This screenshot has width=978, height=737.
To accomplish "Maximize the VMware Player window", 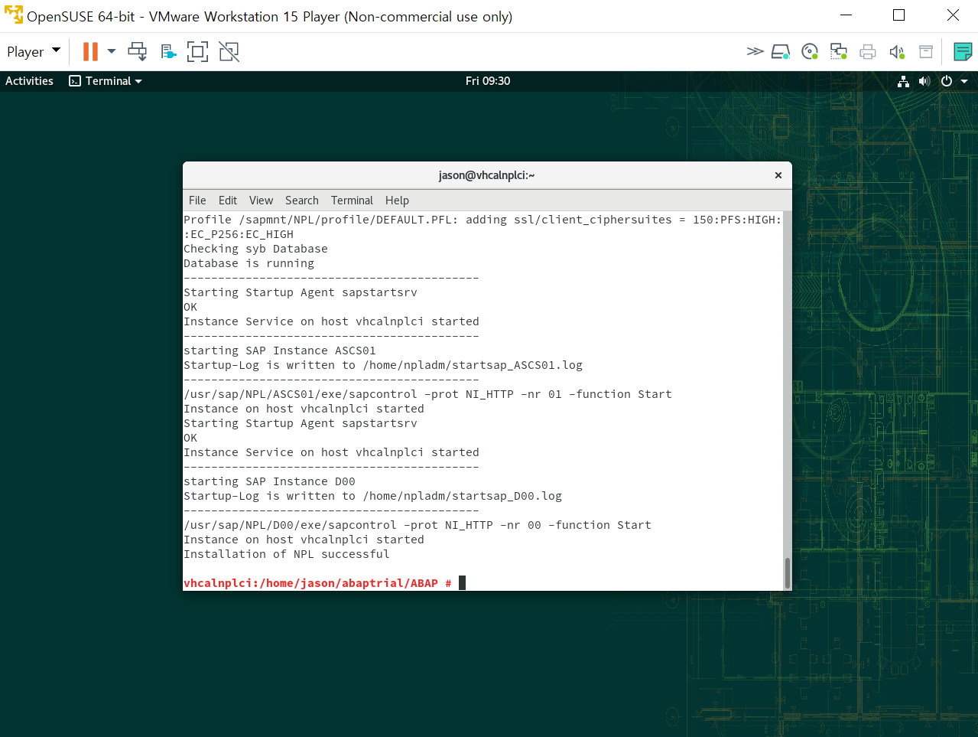I will (x=899, y=15).
